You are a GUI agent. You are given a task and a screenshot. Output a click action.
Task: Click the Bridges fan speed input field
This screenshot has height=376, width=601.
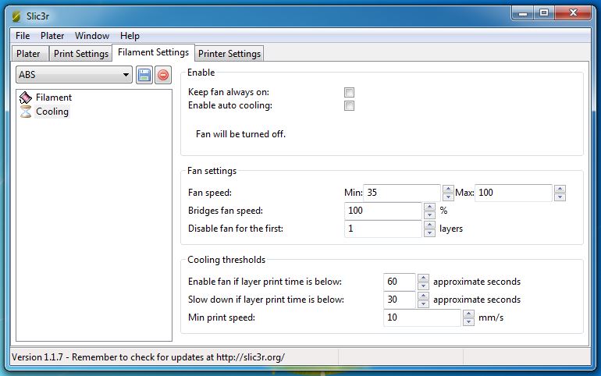pyautogui.click(x=383, y=211)
